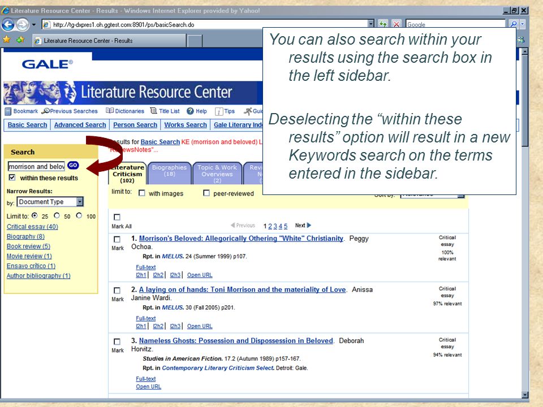Click the Biography (8) link
Viewport: 543px width, 407px height.
[25, 236]
